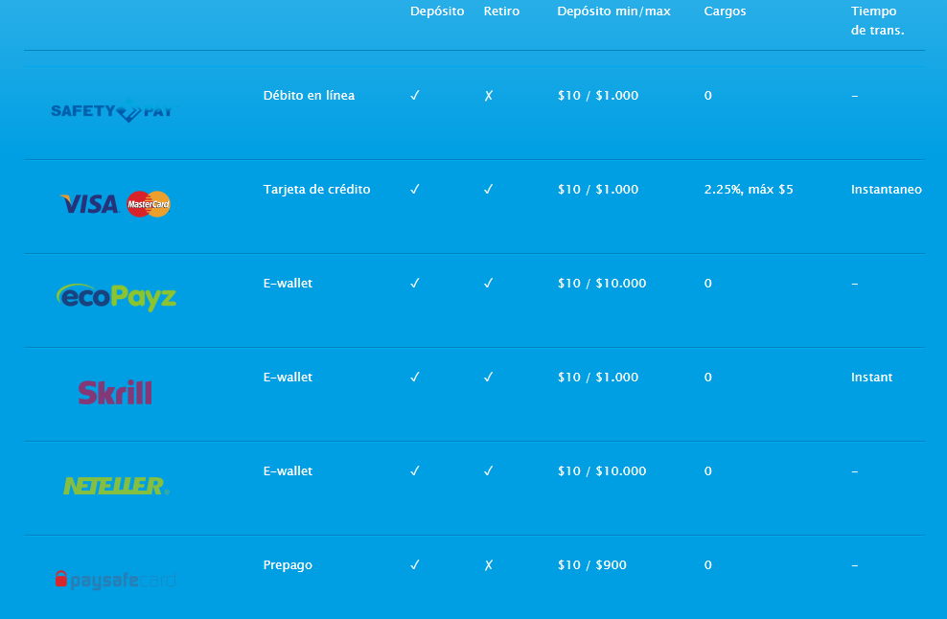Click the withdrawal checkmark in ecoPayz row
Screen dimensions: 947x619
click(x=489, y=283)
